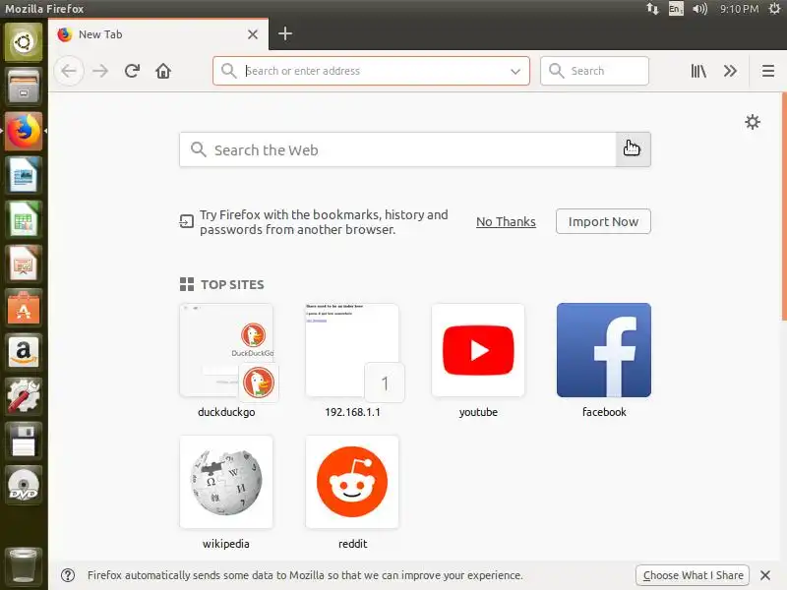Screen dimensions: 787x590
Task: Click the floppy disk icon in launcher
Action: point(24,440)
